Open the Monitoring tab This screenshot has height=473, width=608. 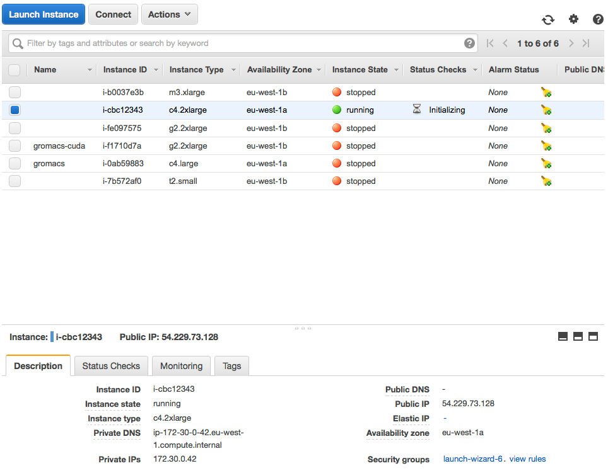(181, 366)
